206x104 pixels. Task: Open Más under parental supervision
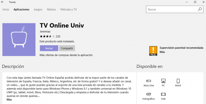[x=162, y=52]
